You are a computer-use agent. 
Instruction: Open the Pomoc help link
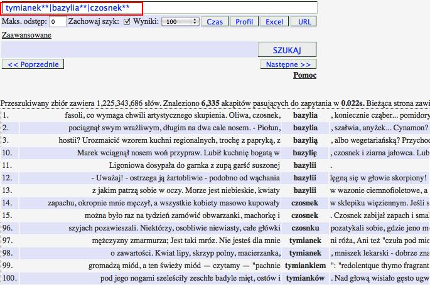click(305, 75)
